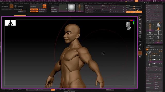Screen dimensions: 165x92
Task: Toggle Live Boolean mode
Action: tap(5, 6)
